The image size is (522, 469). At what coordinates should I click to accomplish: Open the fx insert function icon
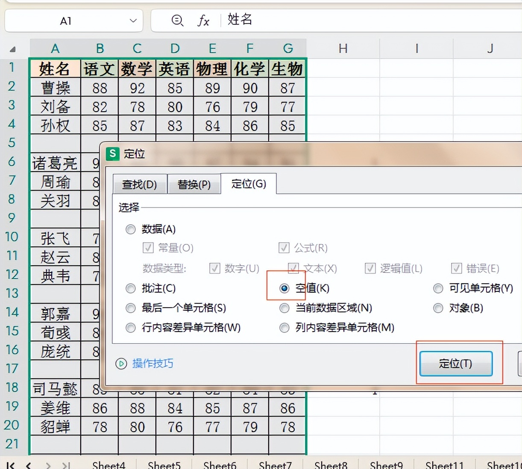coord(203,20)
